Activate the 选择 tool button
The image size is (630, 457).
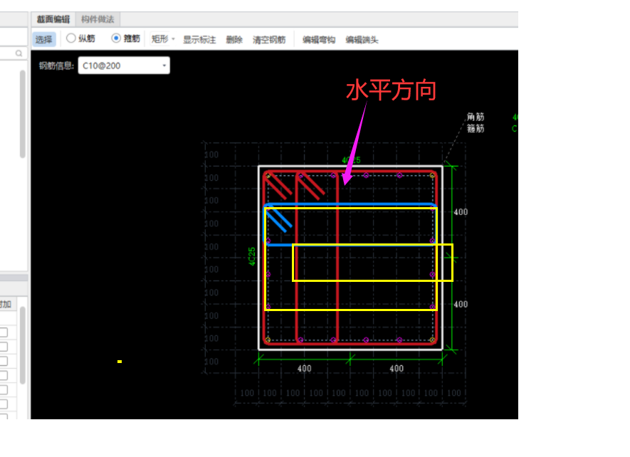click(44, 39)
